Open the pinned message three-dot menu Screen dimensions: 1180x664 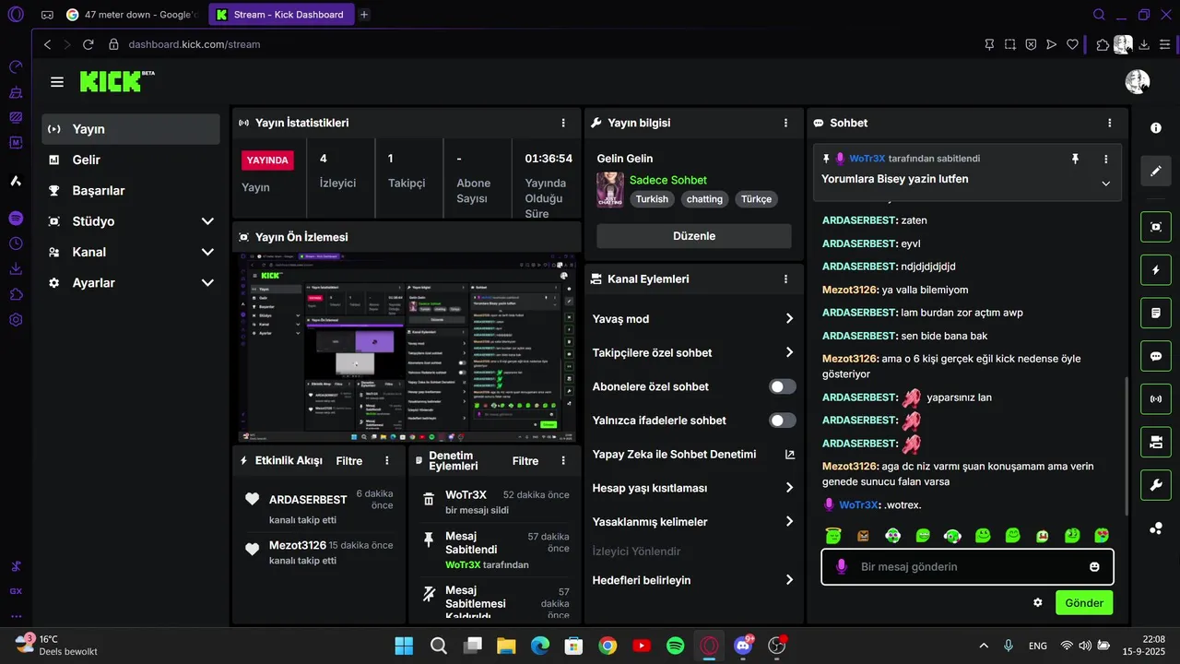[x=1106, y=159]
